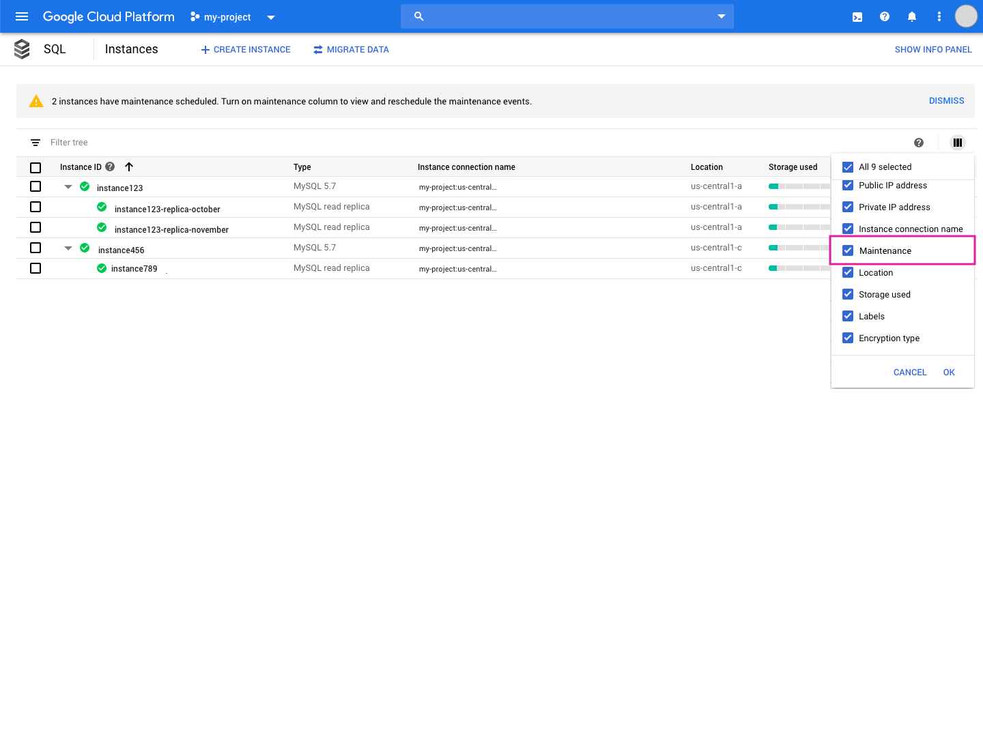
Task: Click us-central1-c location of instance456
Action: pos(716,248)
